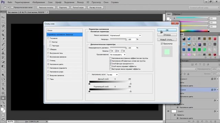Viewport: 220px width, 123px height.
Task: Select the Brush tool
Action: pos(3,49)
